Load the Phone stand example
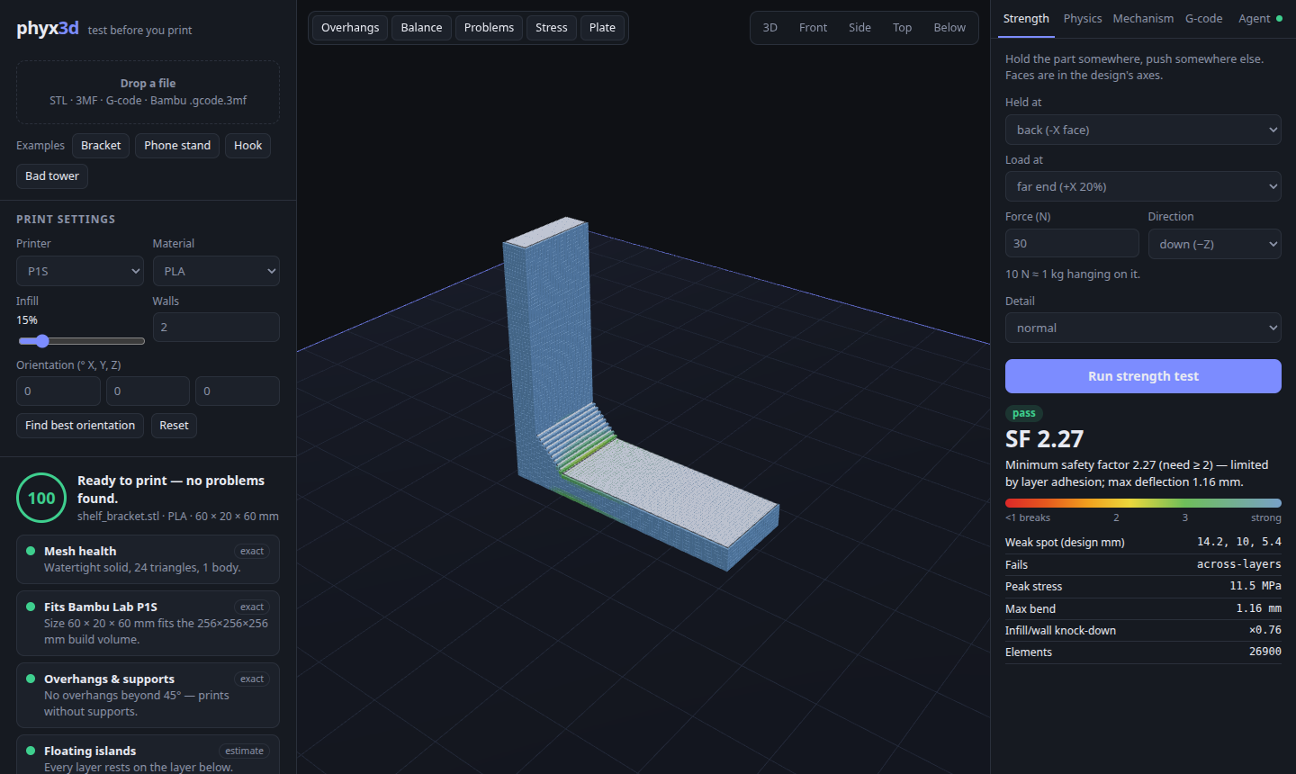Viewport: 1296px width, 774px height. [177, 146]
